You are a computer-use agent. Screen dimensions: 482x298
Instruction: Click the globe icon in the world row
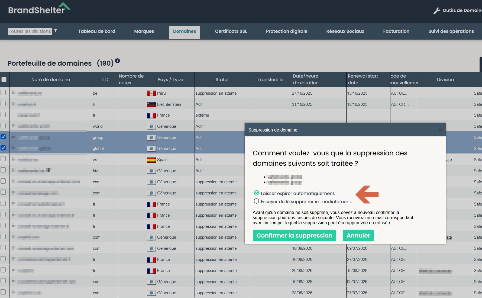(x=151, y=126)
